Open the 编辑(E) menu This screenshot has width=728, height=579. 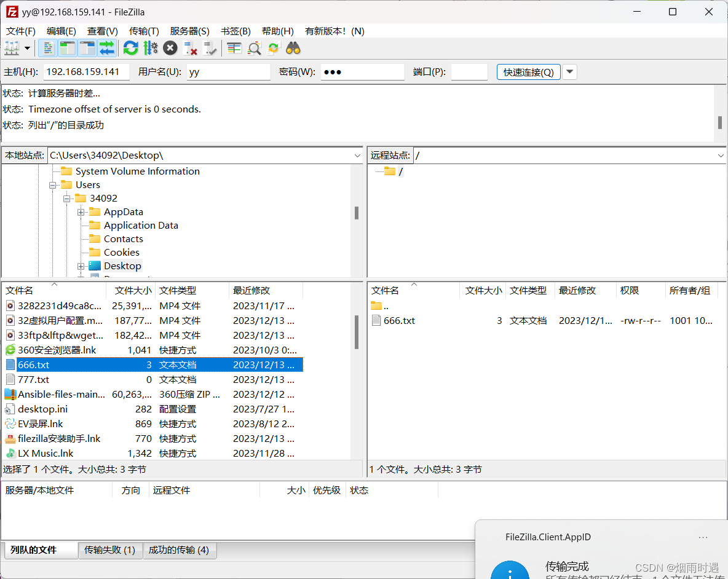tap(61, 31)
